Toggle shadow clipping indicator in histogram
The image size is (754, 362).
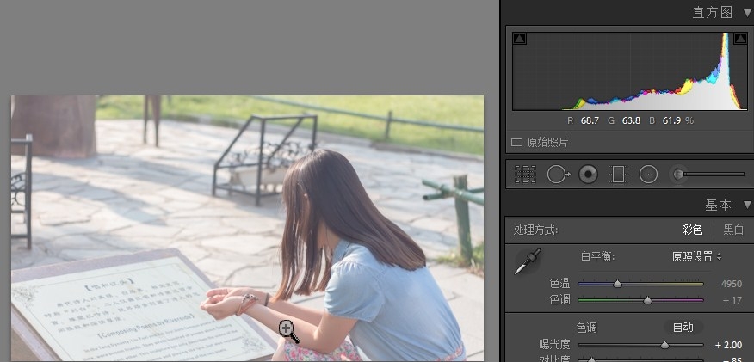point(519,39)
